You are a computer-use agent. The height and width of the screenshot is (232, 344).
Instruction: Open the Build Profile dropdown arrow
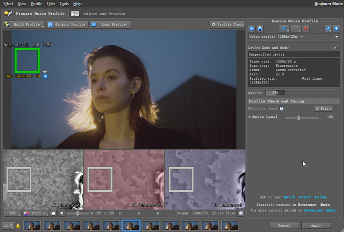pyautogui.click(x=43, y=27)
